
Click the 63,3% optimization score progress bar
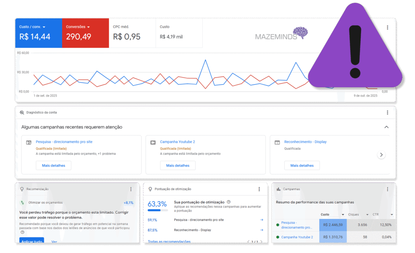point(158,210)
